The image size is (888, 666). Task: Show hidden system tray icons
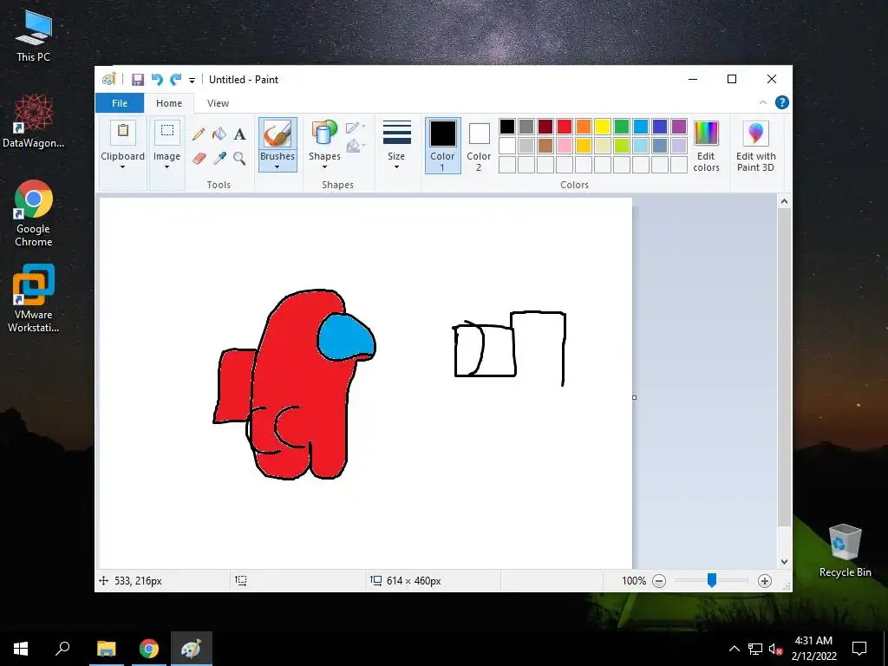[x=734, y=649]
